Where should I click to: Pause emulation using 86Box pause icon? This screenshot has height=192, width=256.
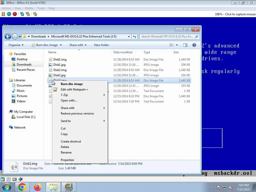click(3, 14)
